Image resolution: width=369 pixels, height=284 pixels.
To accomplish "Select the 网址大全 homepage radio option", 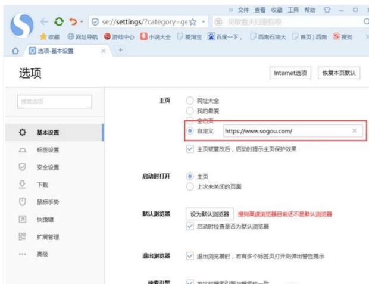I will pyautogui.click(x=190, y=101).
